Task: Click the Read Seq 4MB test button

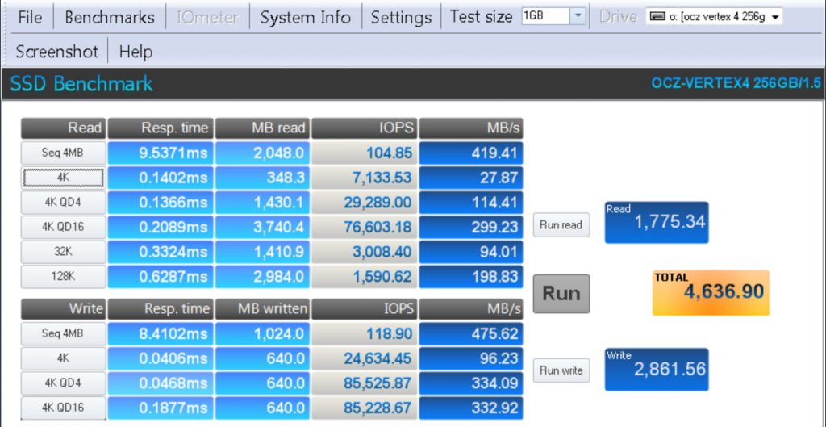Action: (x=63, y=153)
